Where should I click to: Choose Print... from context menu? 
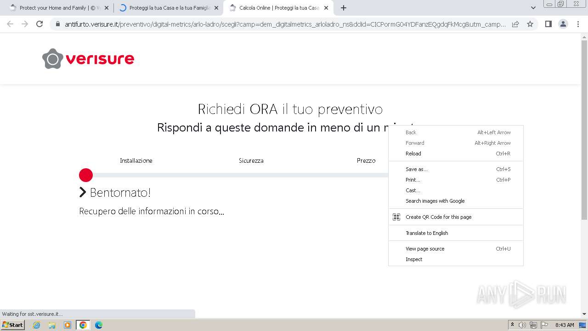pyautogui.click(x=456, y=180)
